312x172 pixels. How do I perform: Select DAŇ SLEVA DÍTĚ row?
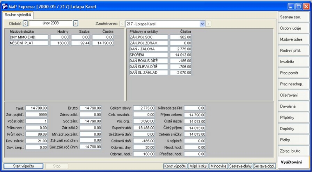tap(160, 67)
